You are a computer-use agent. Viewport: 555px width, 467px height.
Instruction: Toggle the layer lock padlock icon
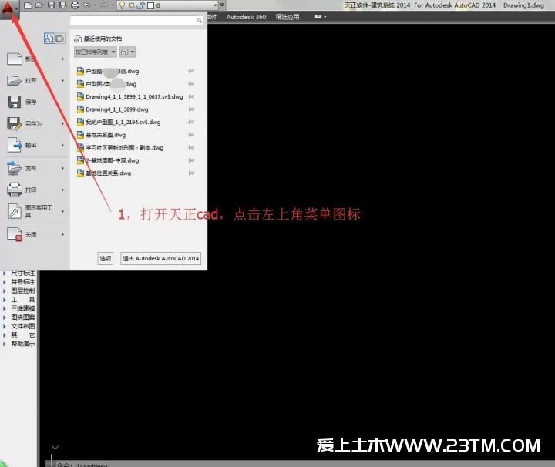(x=140, y=5)
